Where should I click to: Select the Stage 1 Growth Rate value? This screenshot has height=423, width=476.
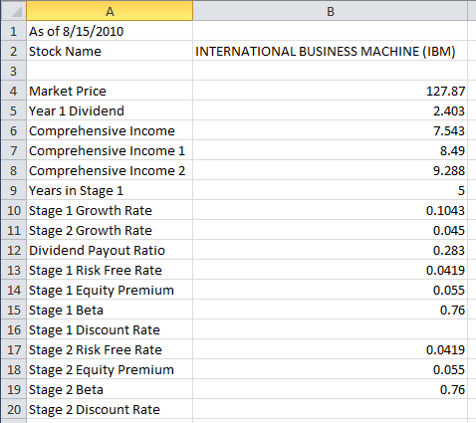[330, 210]
